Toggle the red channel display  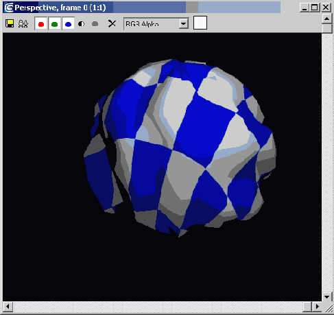point(41,24)
